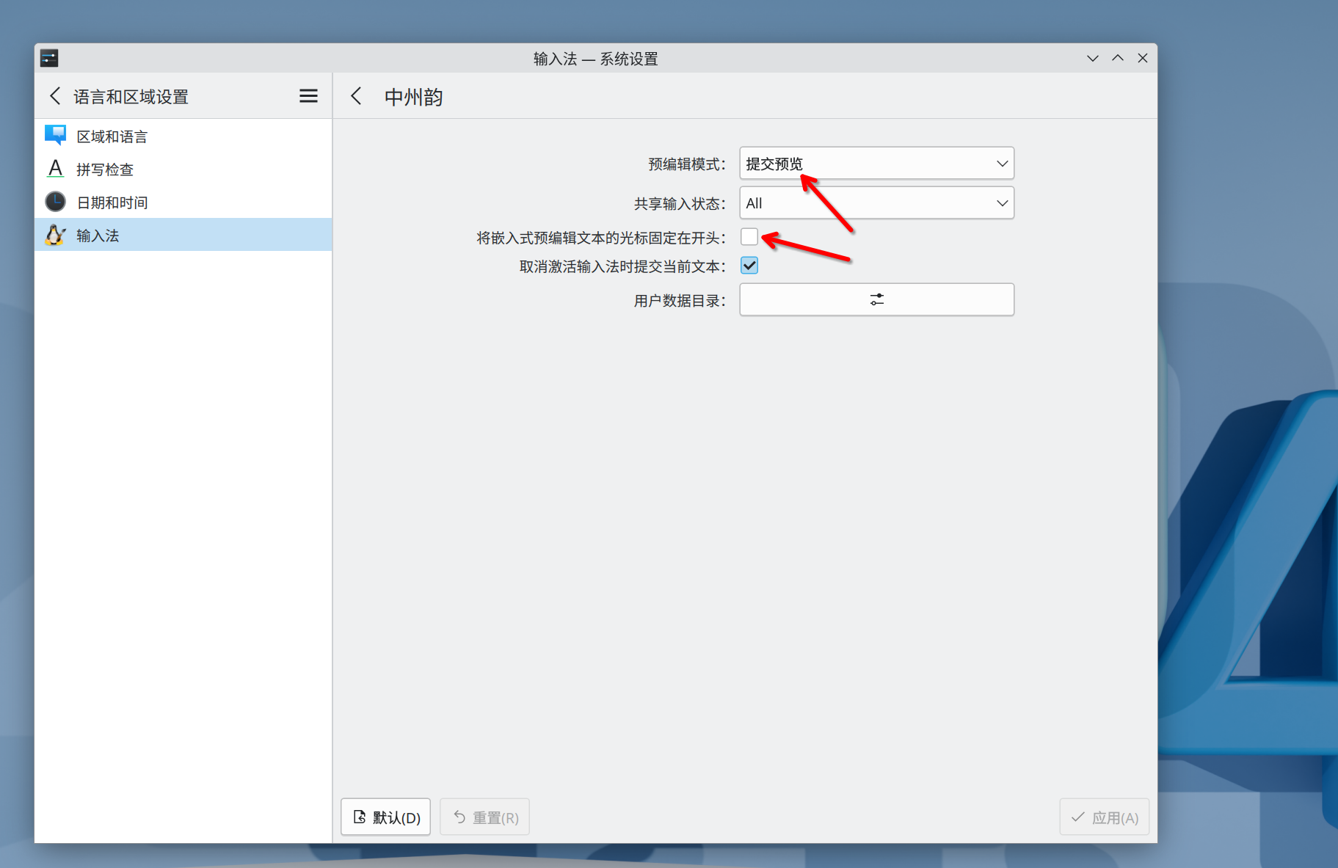This screenshot has height=868, width=1338.
Task: Click the 共享输入状态 label
Action: pos(680,204)
